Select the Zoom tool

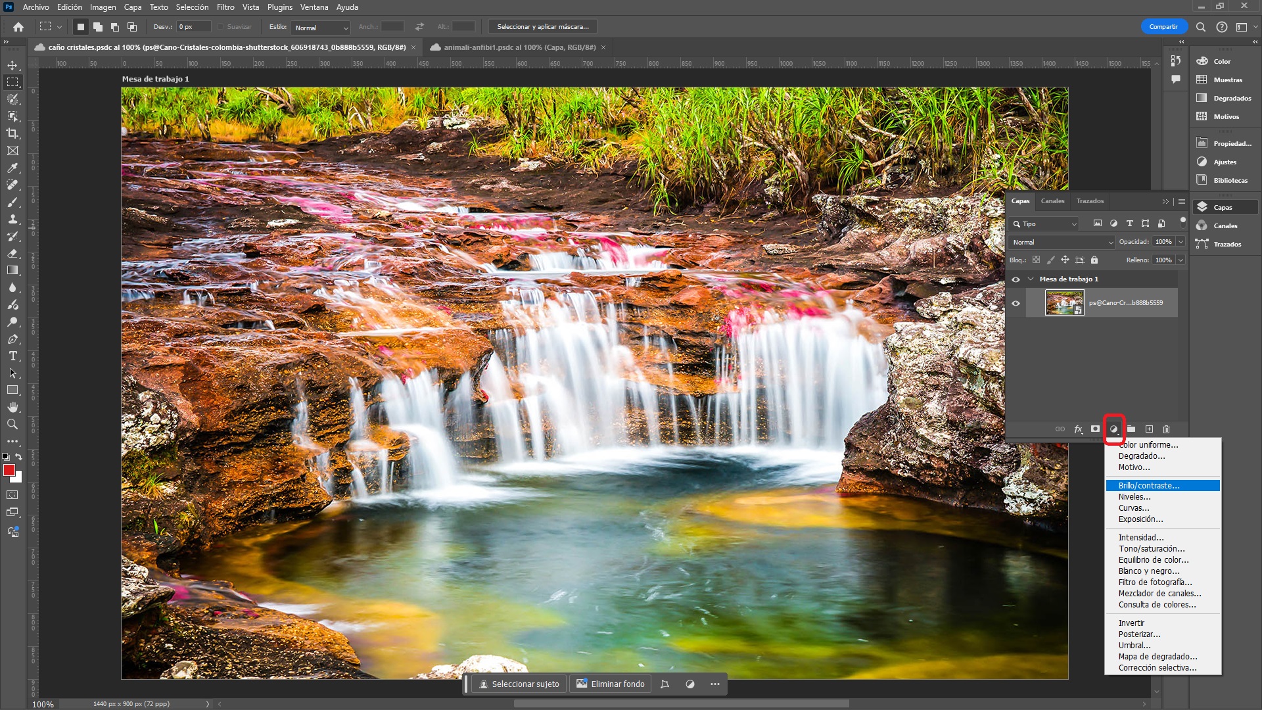[x=12, y=425]
